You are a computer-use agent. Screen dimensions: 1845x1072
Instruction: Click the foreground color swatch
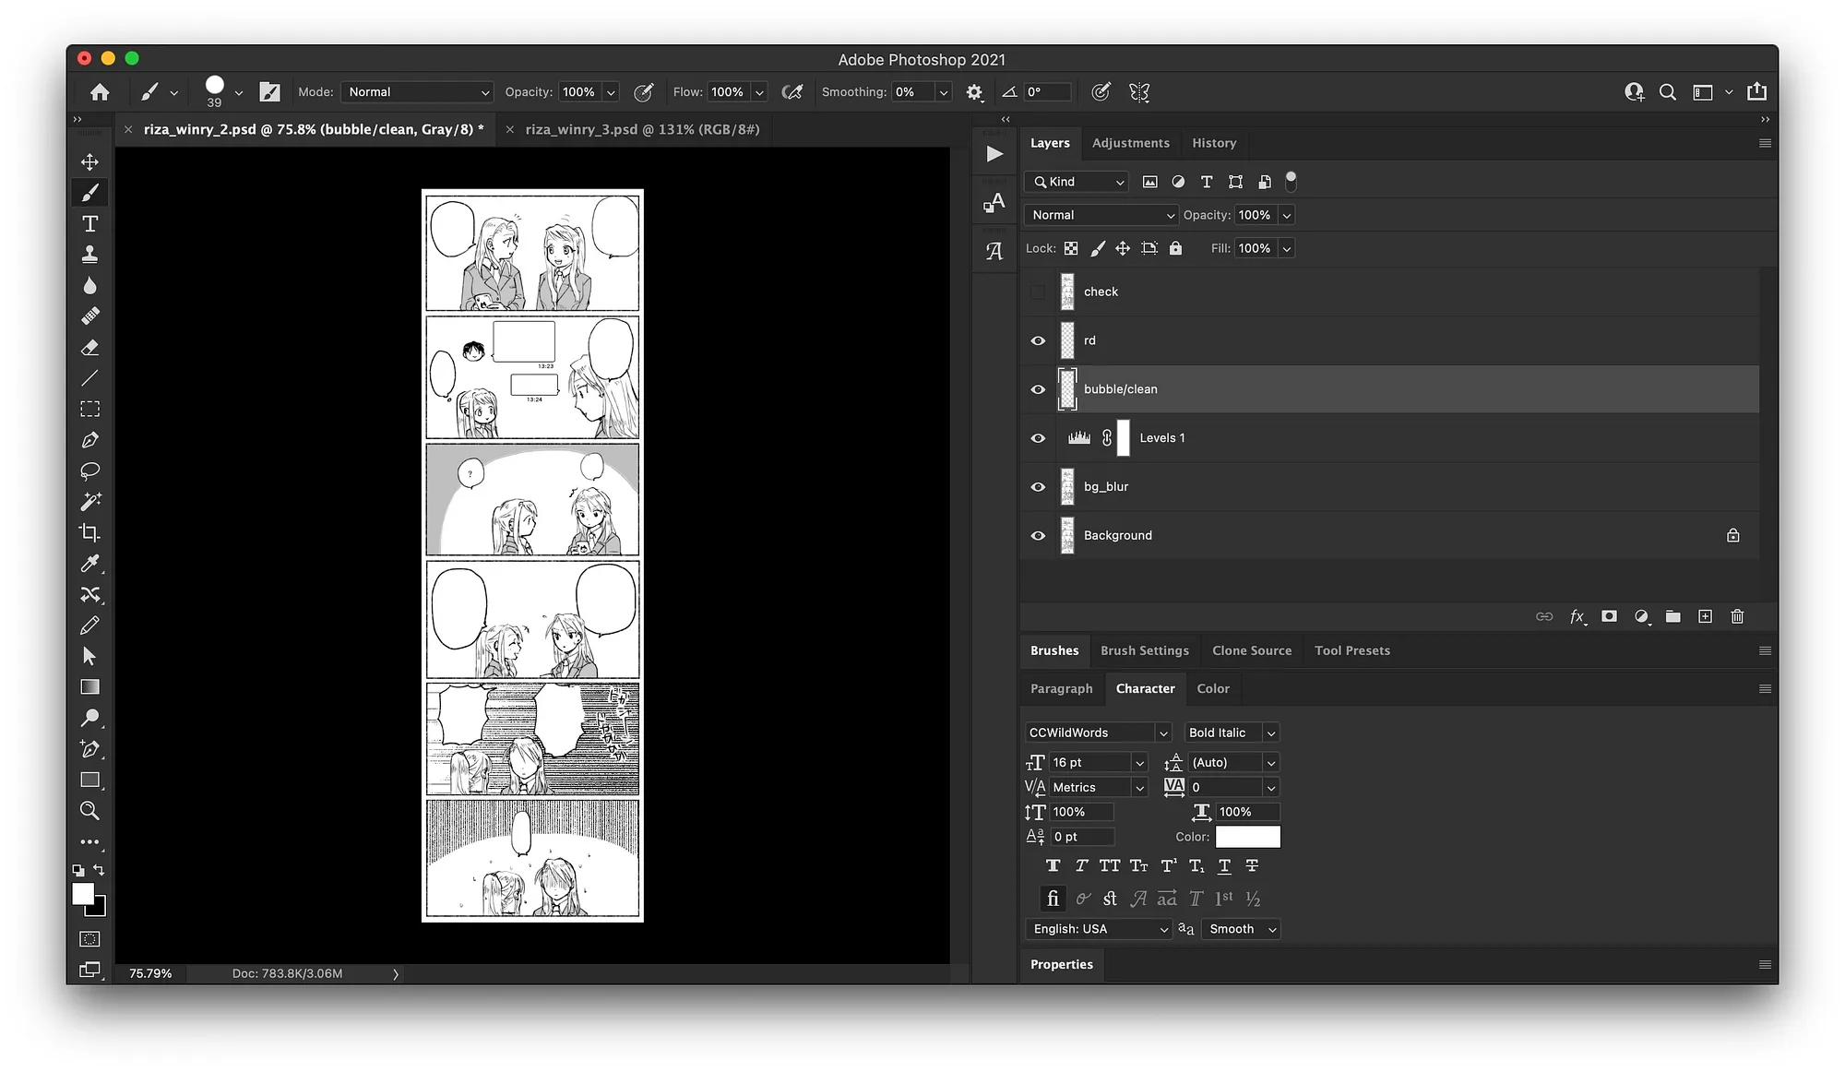point(83,894)
